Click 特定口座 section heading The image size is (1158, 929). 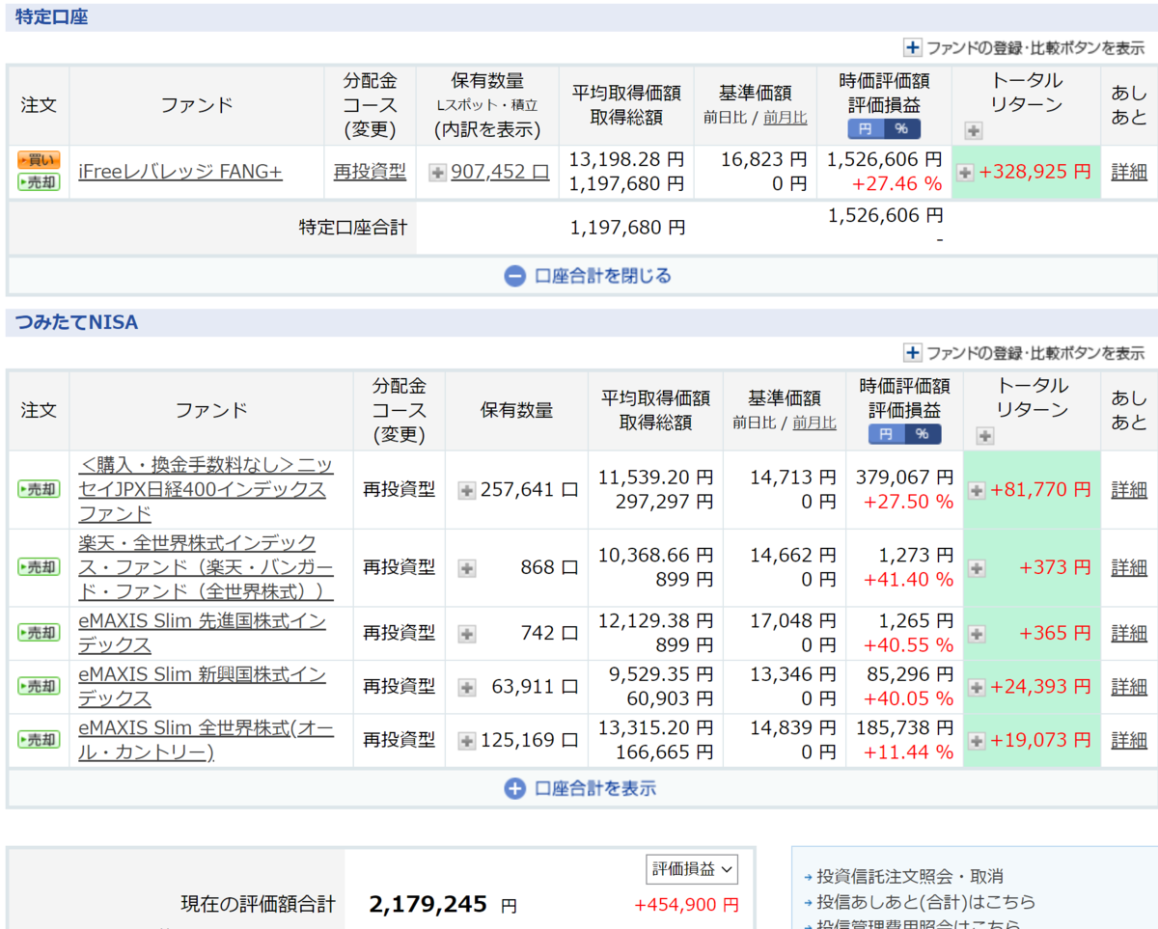click(51, 16)
